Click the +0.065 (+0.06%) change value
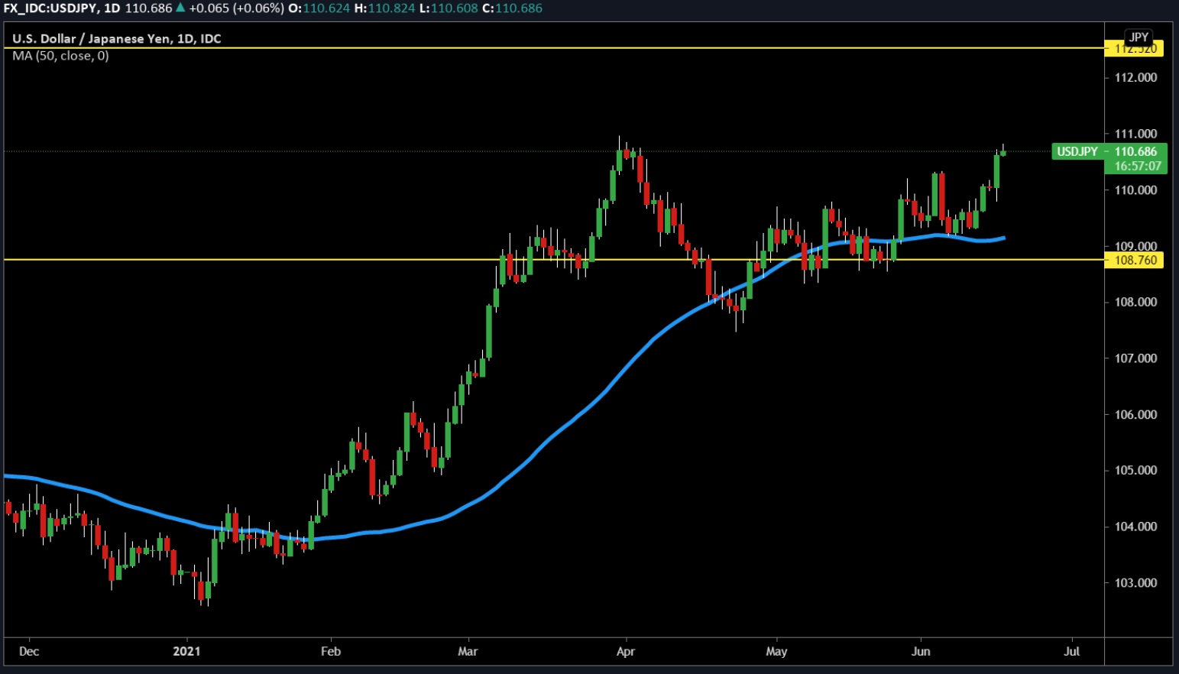Screen dimensions: 1179x674 pos(236,8)
